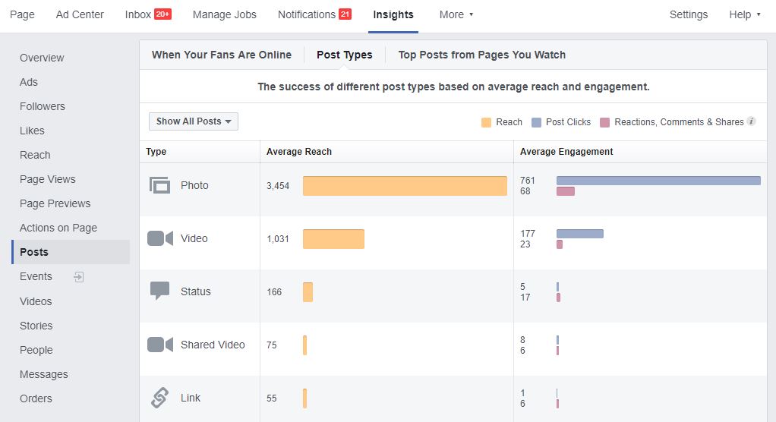Open Followers in the sidebar
The height and width of the screenshot is (422, 776).
[43, 106]
